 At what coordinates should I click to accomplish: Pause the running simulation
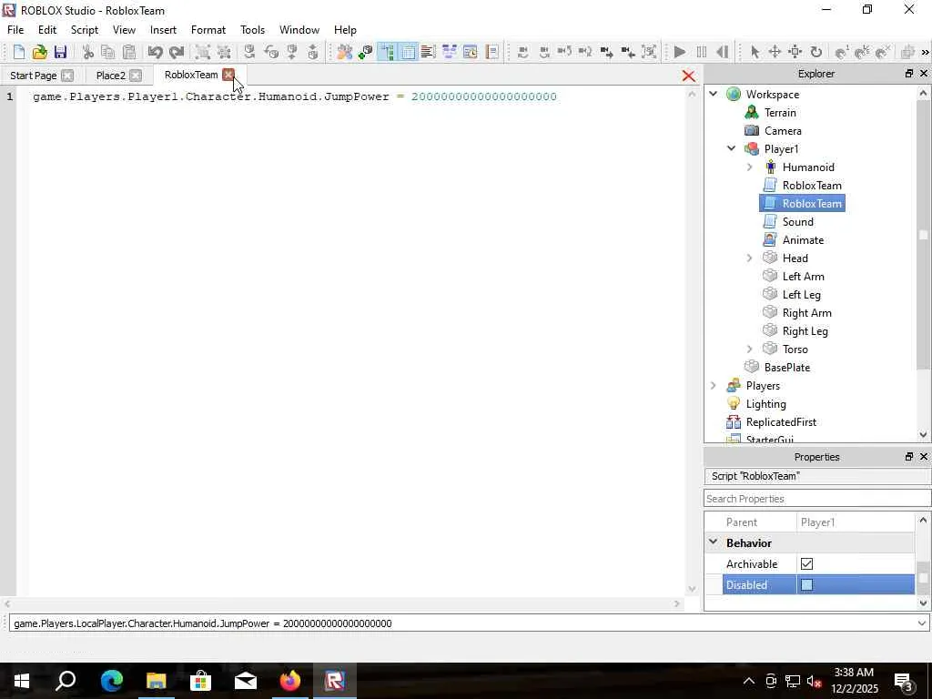[702, 52]
